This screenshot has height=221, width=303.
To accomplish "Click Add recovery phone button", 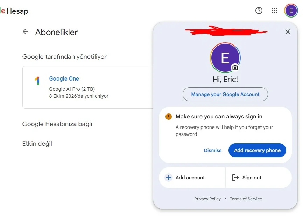I will (x=257, y=150).
